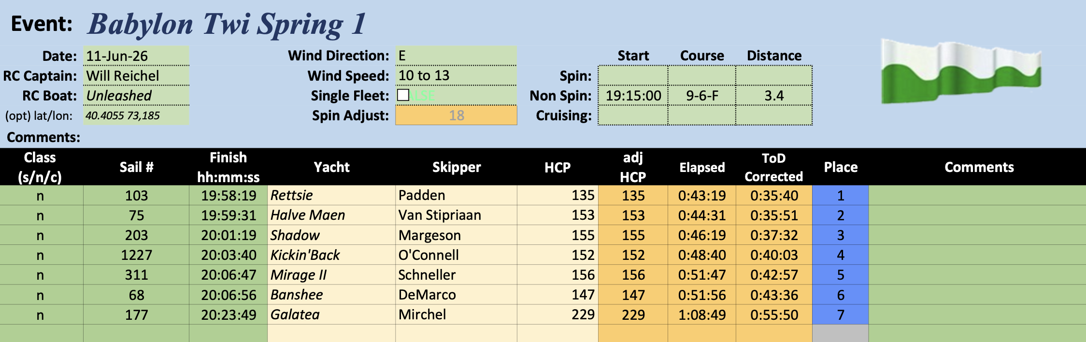1086x342 pixels.
Task: Click the green and white flag image
Action: coord(960,72)
